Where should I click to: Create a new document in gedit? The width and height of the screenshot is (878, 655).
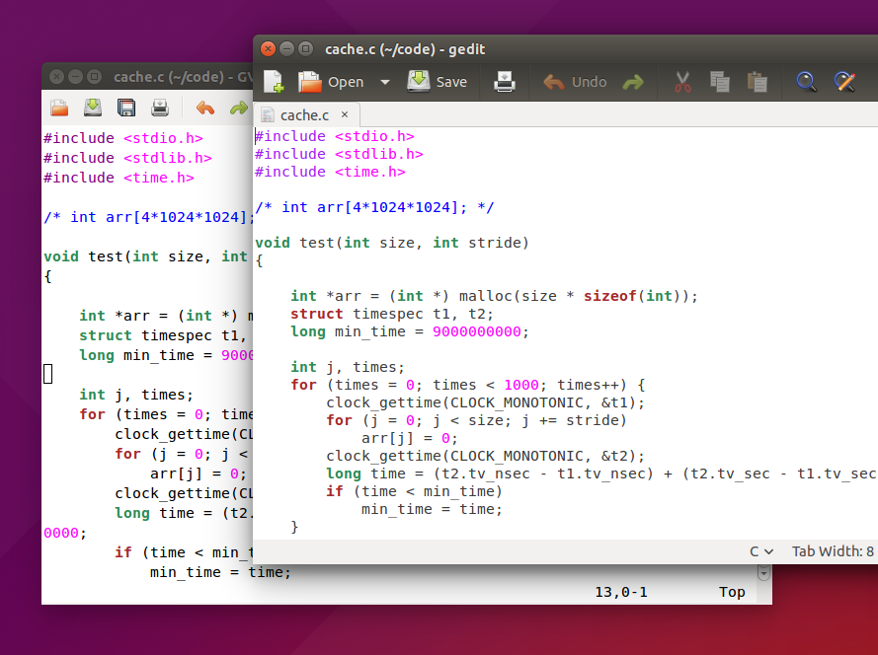coord(274,82)
